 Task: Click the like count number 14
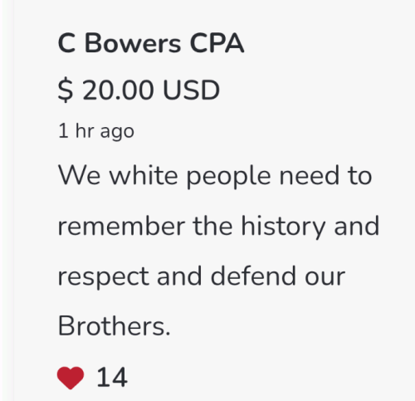[112, 377]
